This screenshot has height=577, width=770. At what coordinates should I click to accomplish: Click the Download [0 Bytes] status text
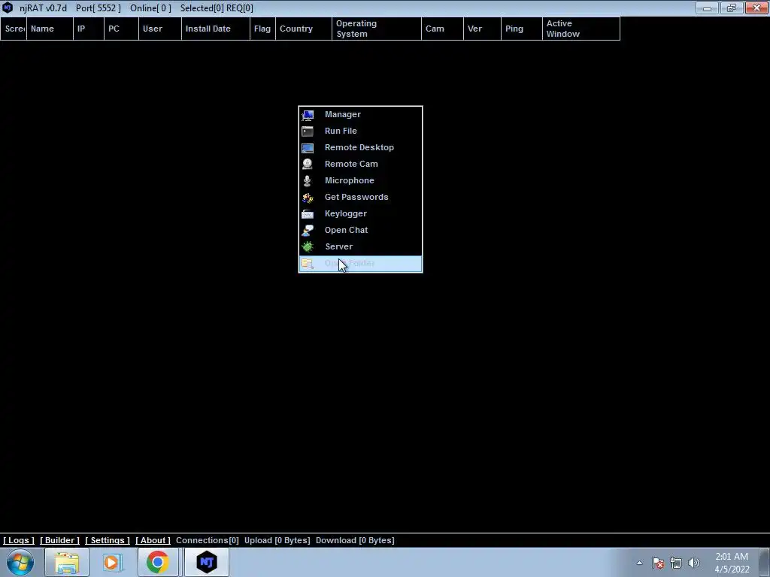pos(355,540)
